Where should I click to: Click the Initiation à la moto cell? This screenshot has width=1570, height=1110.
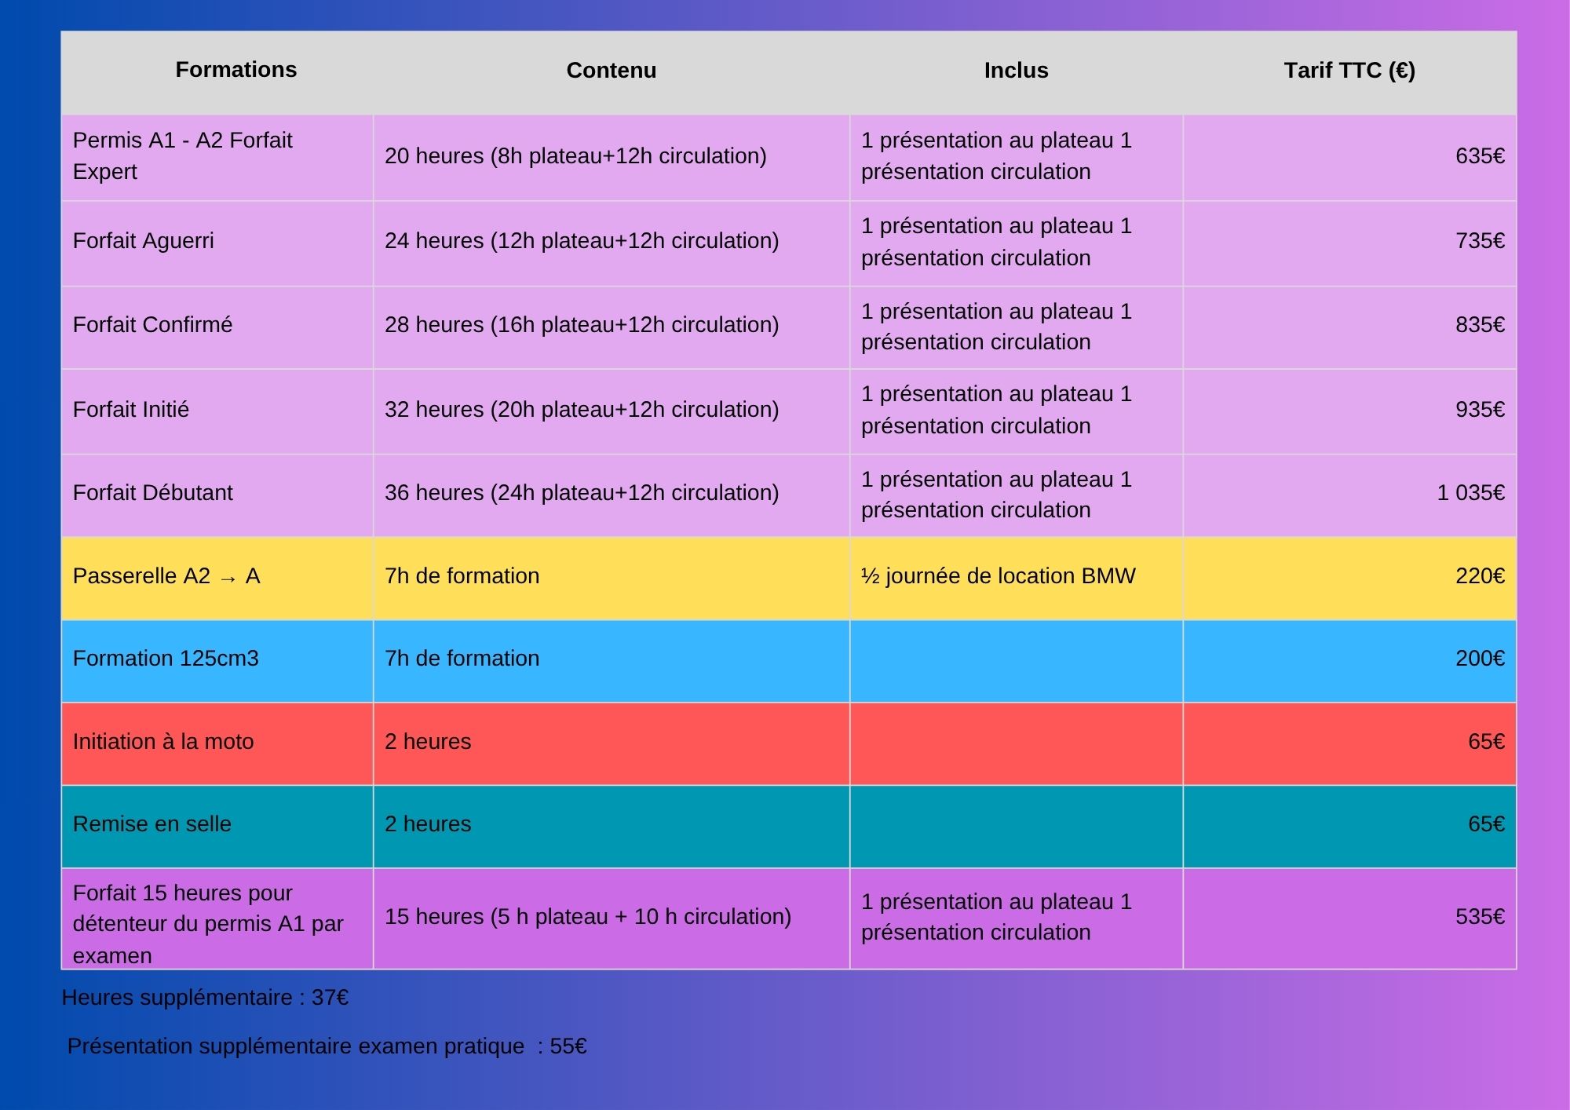(163, 742)
